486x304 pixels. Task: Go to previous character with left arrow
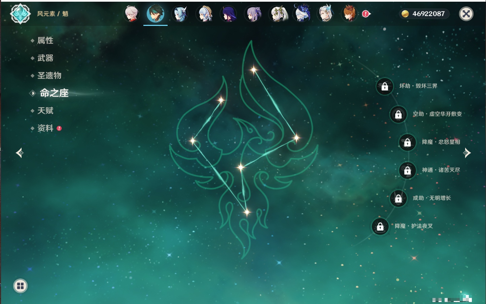pyautogui.click(x=20, y=153)
